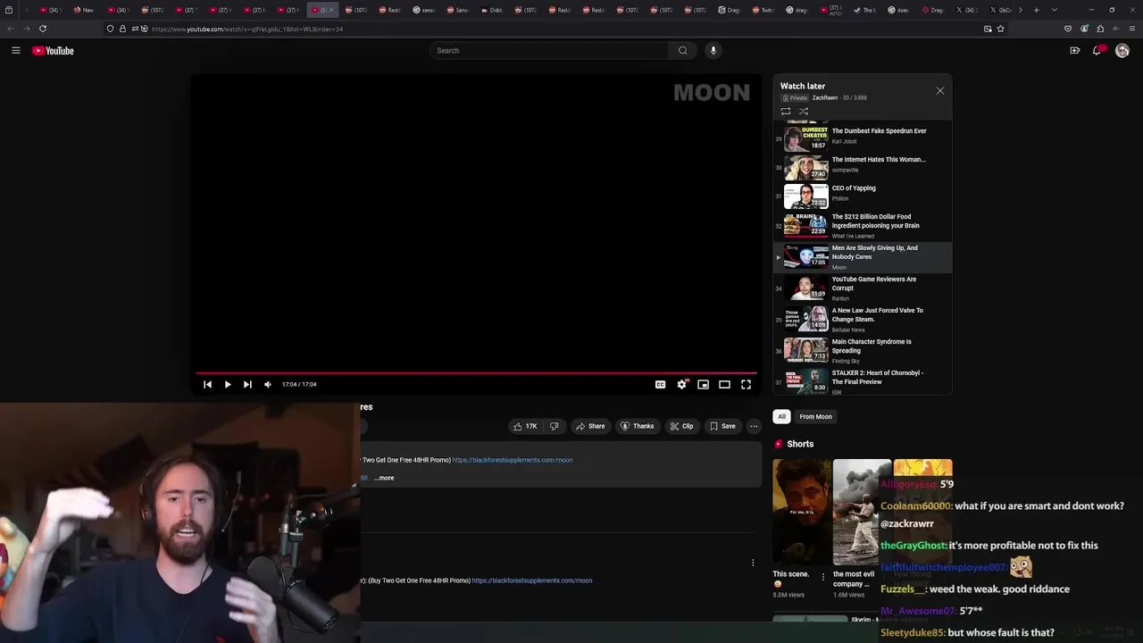Click the browser address bar URL

point(247,29)
